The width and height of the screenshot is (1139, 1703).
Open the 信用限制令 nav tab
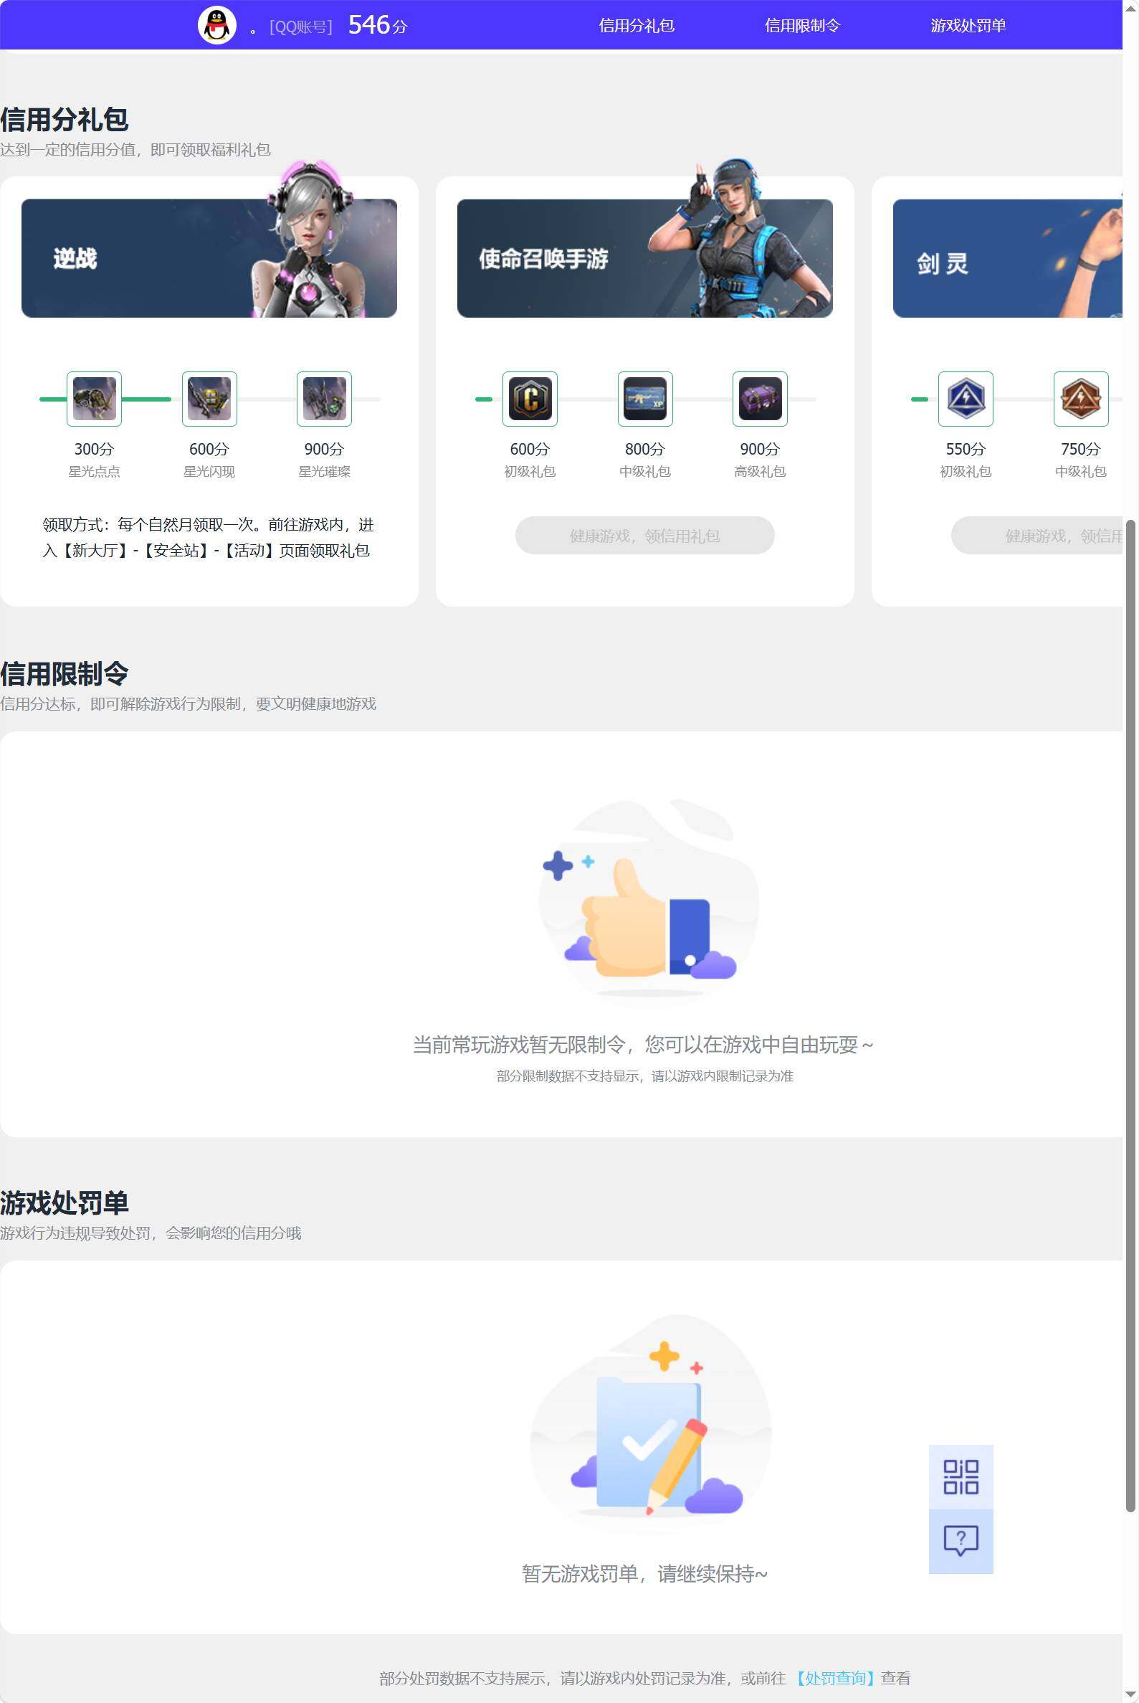[x=802, y=25]
